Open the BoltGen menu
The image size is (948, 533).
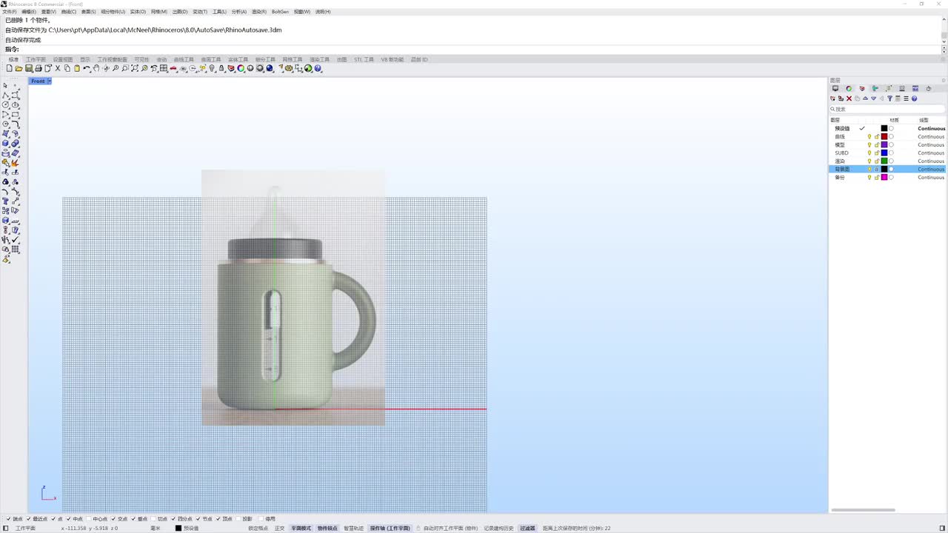point(280,12)
